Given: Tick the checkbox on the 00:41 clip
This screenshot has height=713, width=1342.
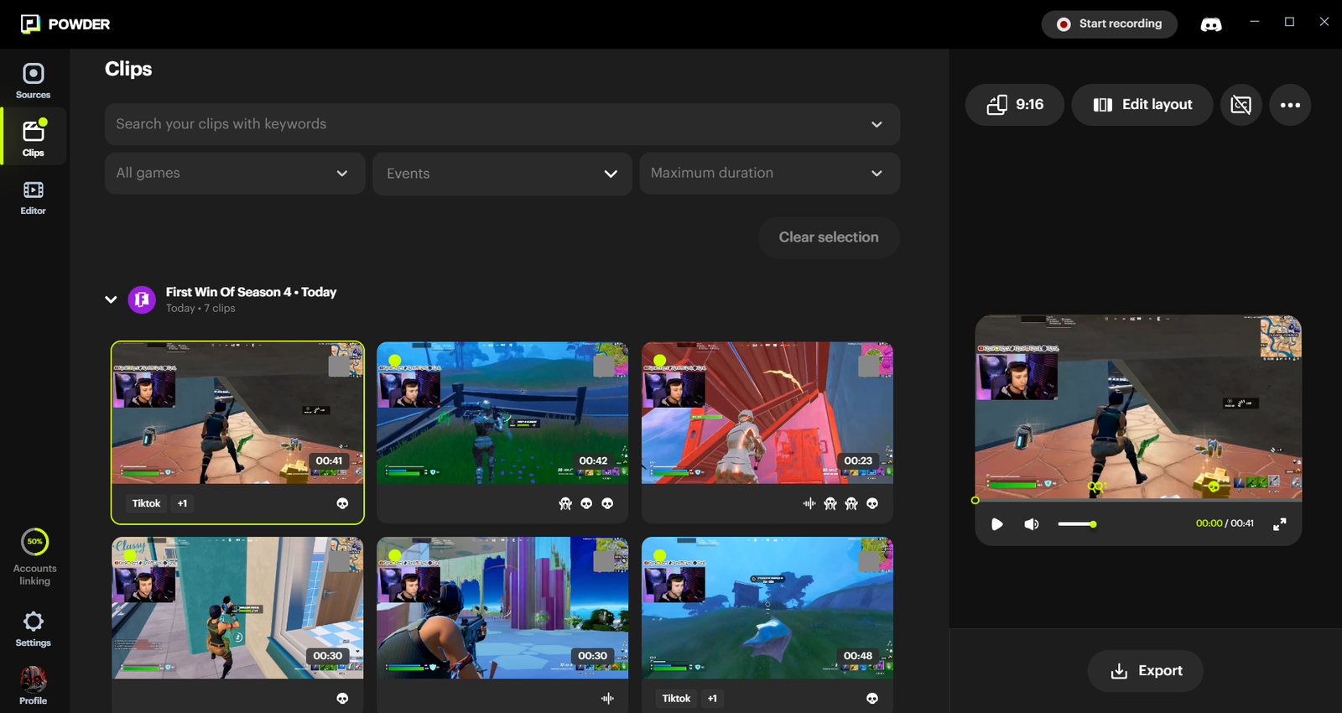Looking at the screenshot, I should pyautogui.click(x=339, y=366).
